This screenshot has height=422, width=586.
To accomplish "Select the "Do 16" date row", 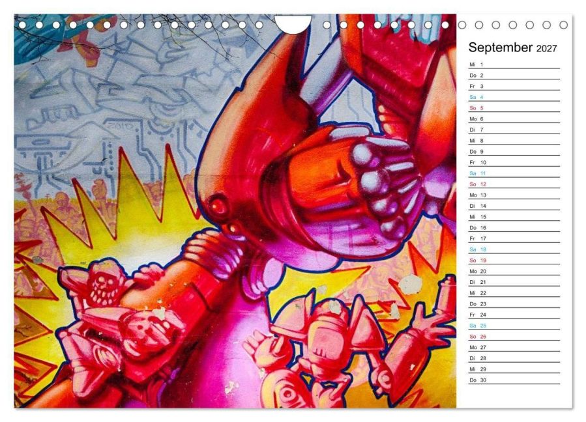I will [514, 227].
